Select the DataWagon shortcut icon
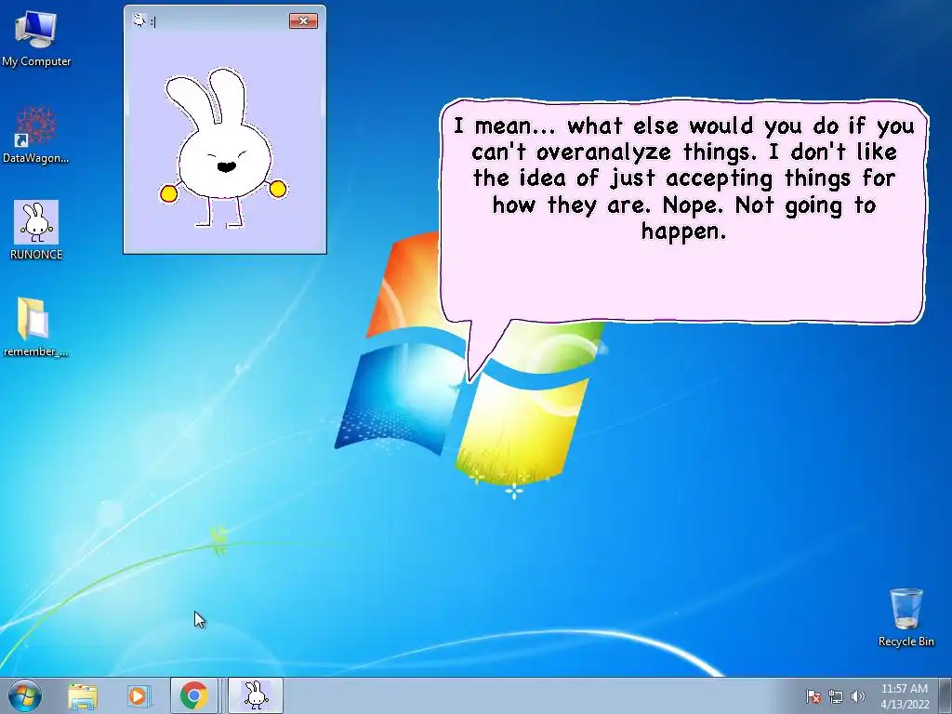Viewport: 952px width, 714px height. point(36,135)
